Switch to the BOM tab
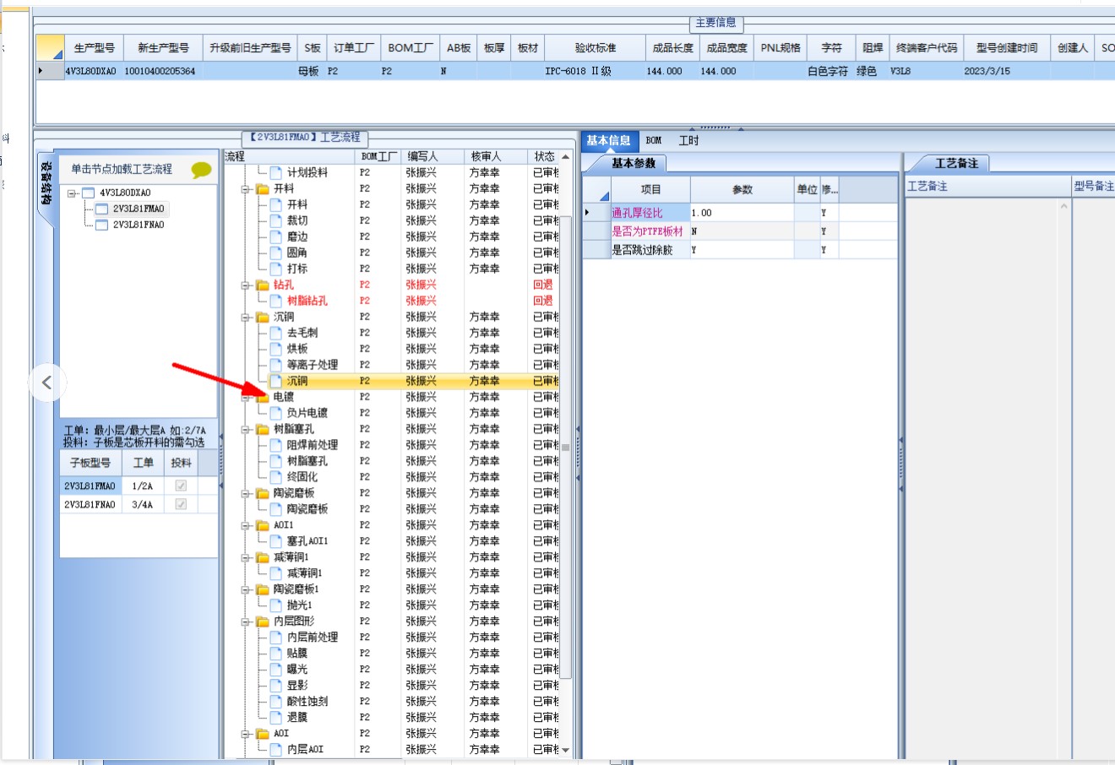Image resolution: width=1115 pixels, height=765 pixels. tap(654, 141)
